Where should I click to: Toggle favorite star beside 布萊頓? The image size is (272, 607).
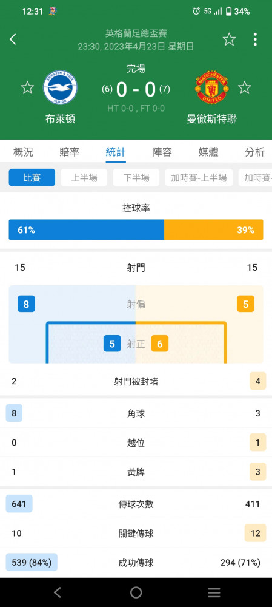(27, 87)
